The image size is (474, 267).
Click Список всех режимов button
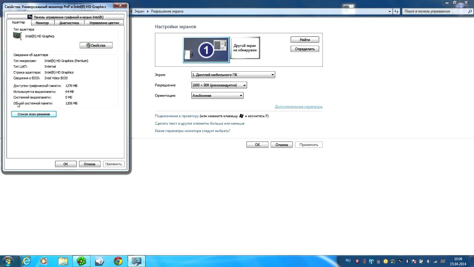tap(34, 114)
